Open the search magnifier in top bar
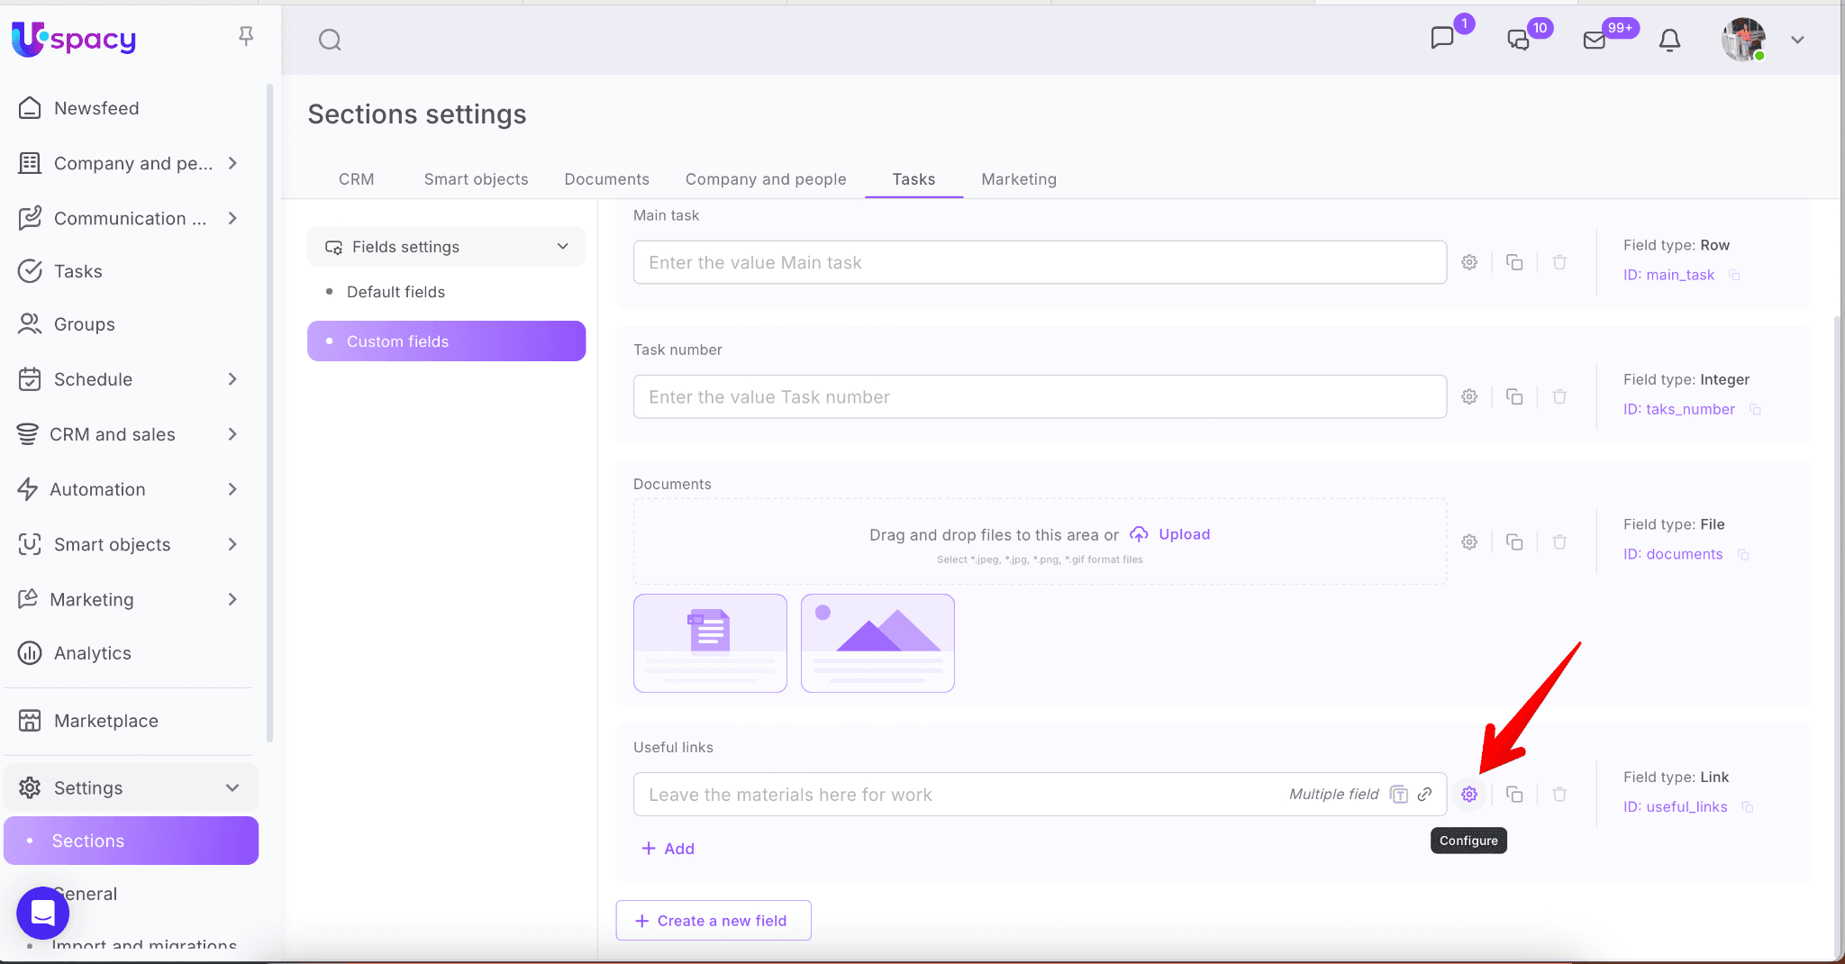1845x964 pixels. pos(330,40)
